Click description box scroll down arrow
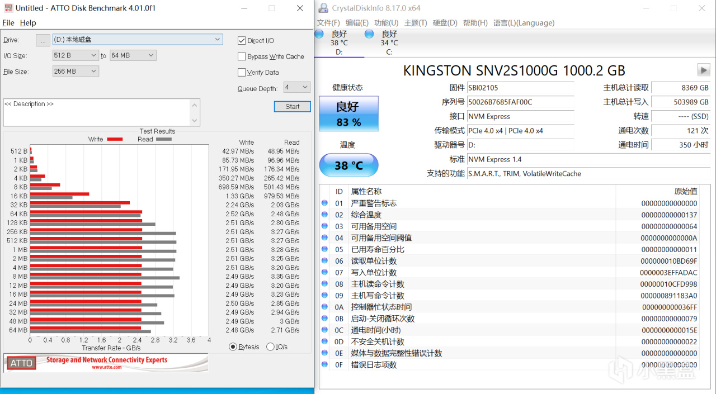The height and width of the screenshot is (394, 716). click(195, 121)
